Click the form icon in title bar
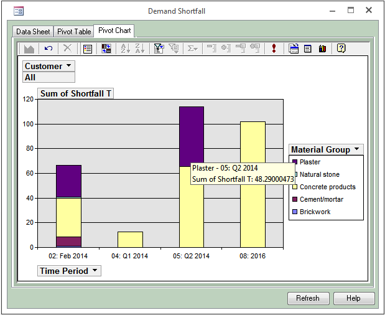Viewport: 385px width, 315px height. pos(19,11)
